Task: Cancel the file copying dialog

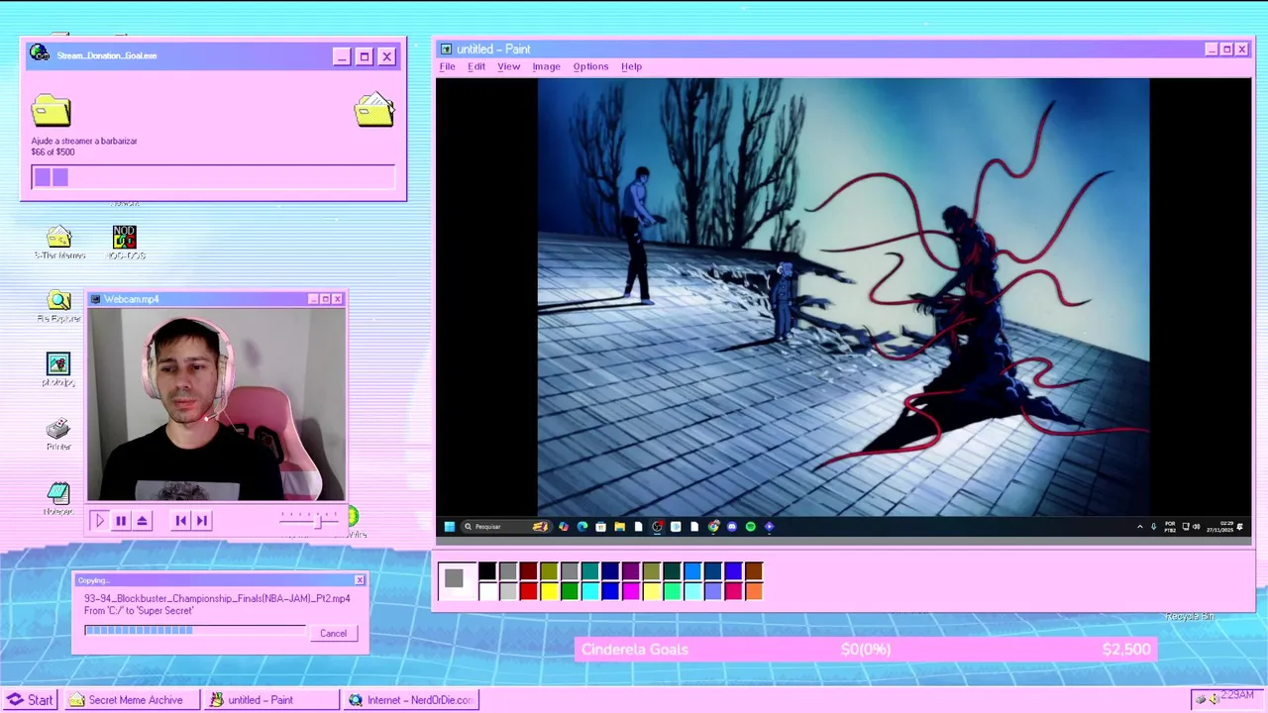Action: pyautogui.click(x=333, y=633)
